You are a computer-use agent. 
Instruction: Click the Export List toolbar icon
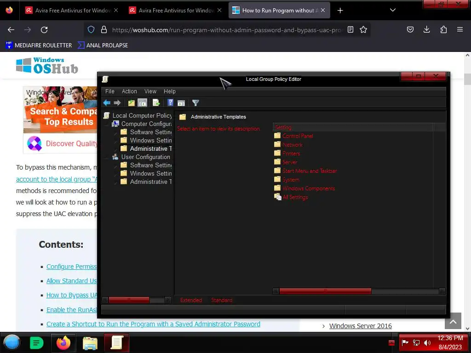click(x=156, y=102)
